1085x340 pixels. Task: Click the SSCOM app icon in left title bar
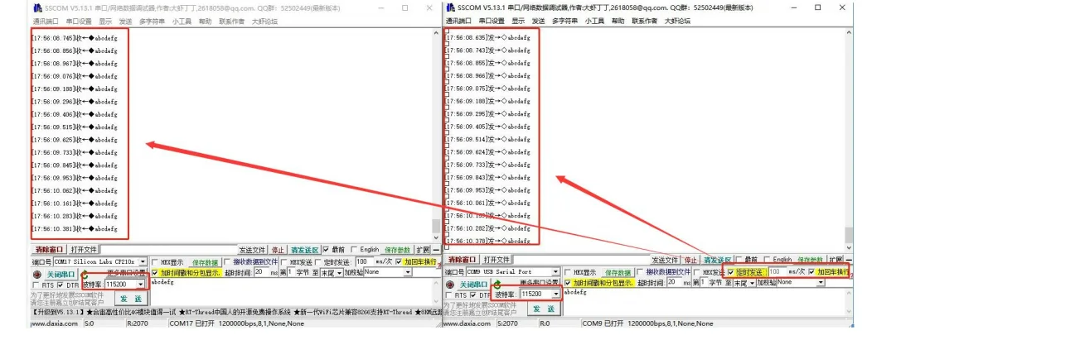[x=36, y=7]
